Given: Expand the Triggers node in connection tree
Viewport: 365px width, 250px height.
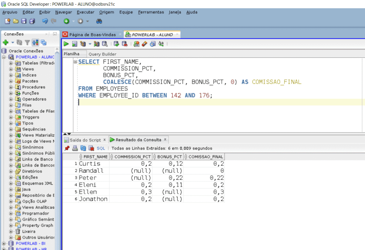Looking at the screenshot, I should point(11,117).
